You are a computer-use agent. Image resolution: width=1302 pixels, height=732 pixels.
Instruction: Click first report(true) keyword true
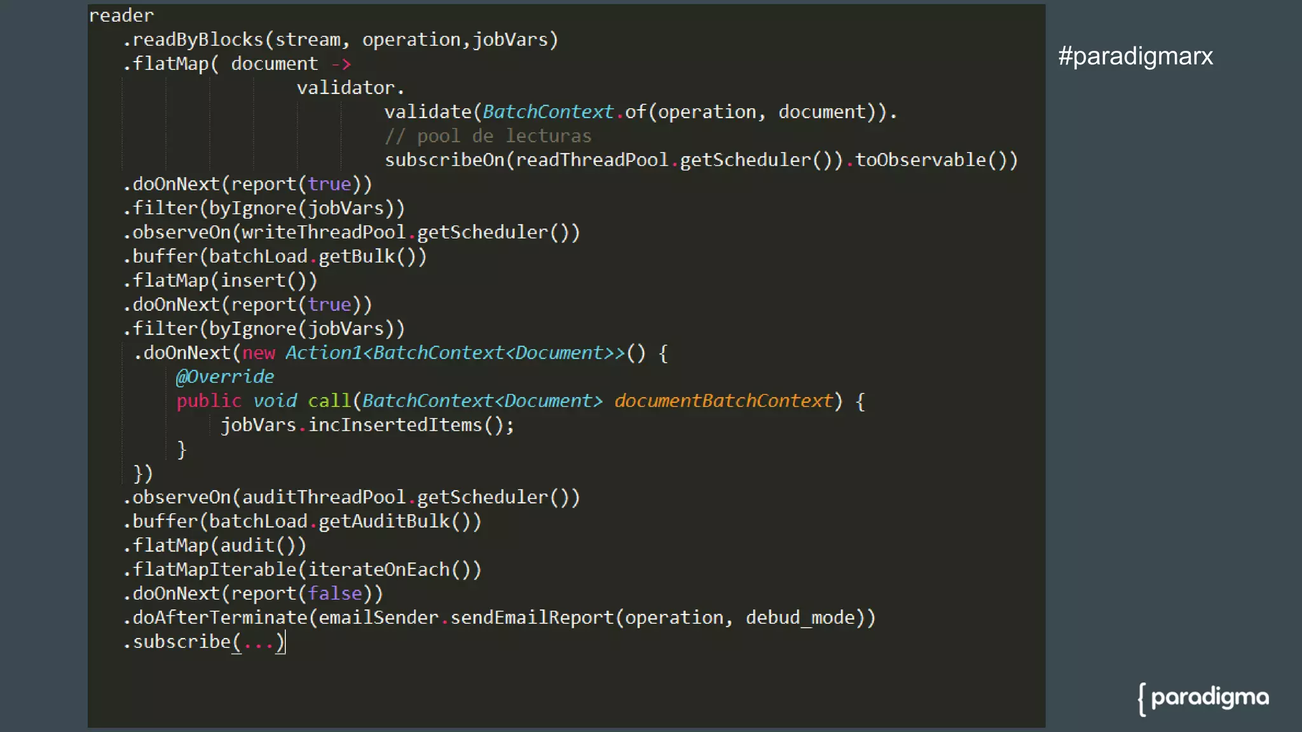click(x=329, y=184)
